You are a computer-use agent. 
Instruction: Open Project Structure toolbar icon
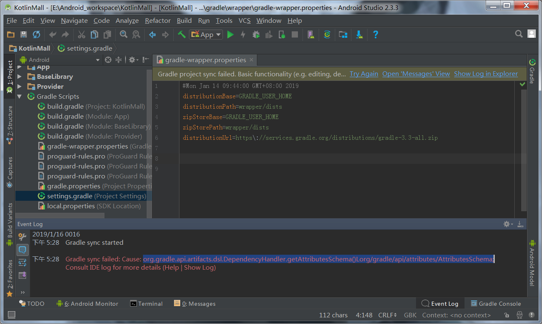pyautogui.click(x=343, y=34)
